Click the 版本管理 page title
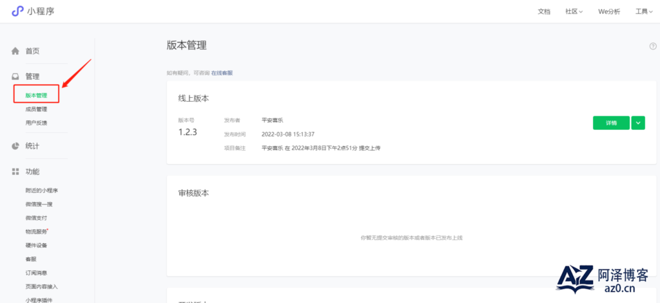This screenshot has height=303, width=660. coord(187,46)
